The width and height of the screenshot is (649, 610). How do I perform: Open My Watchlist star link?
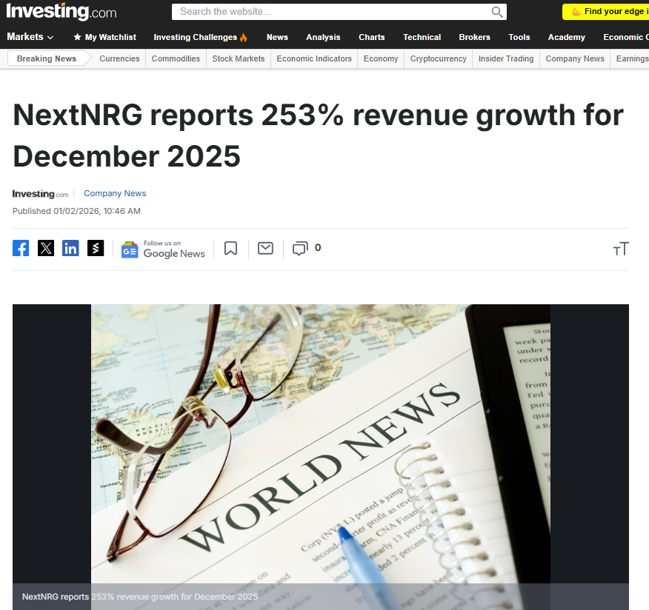click(104, 37)
